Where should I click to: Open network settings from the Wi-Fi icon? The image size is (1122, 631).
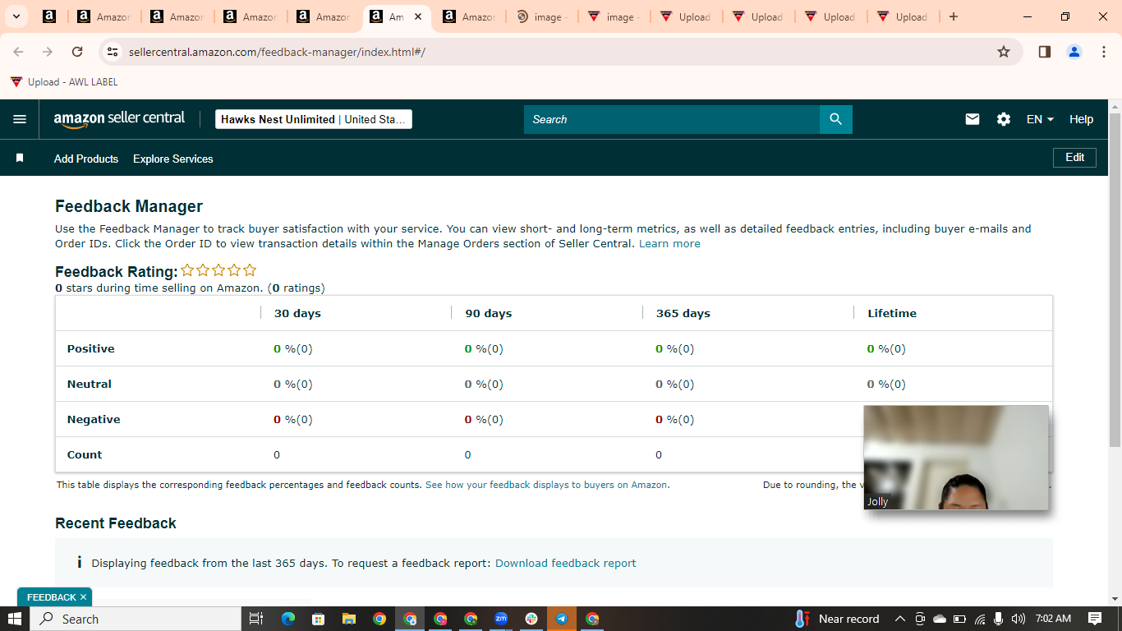click(980, 619)
